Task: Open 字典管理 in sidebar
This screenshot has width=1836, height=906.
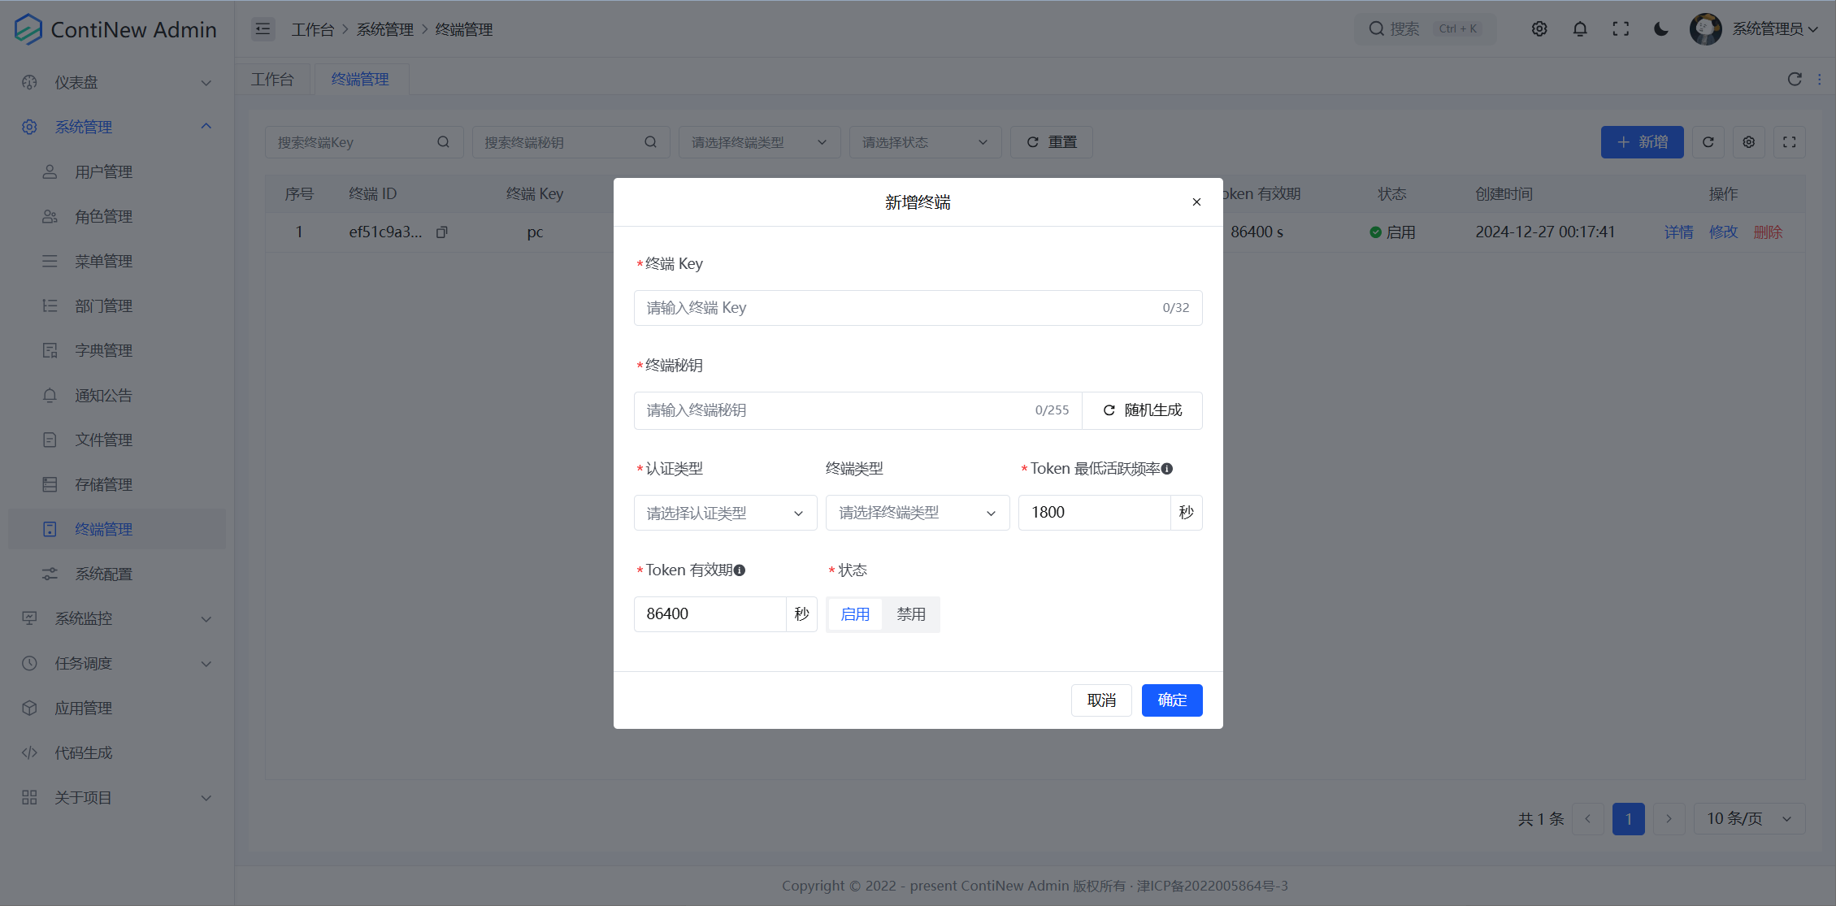Action: pos(117,350)
